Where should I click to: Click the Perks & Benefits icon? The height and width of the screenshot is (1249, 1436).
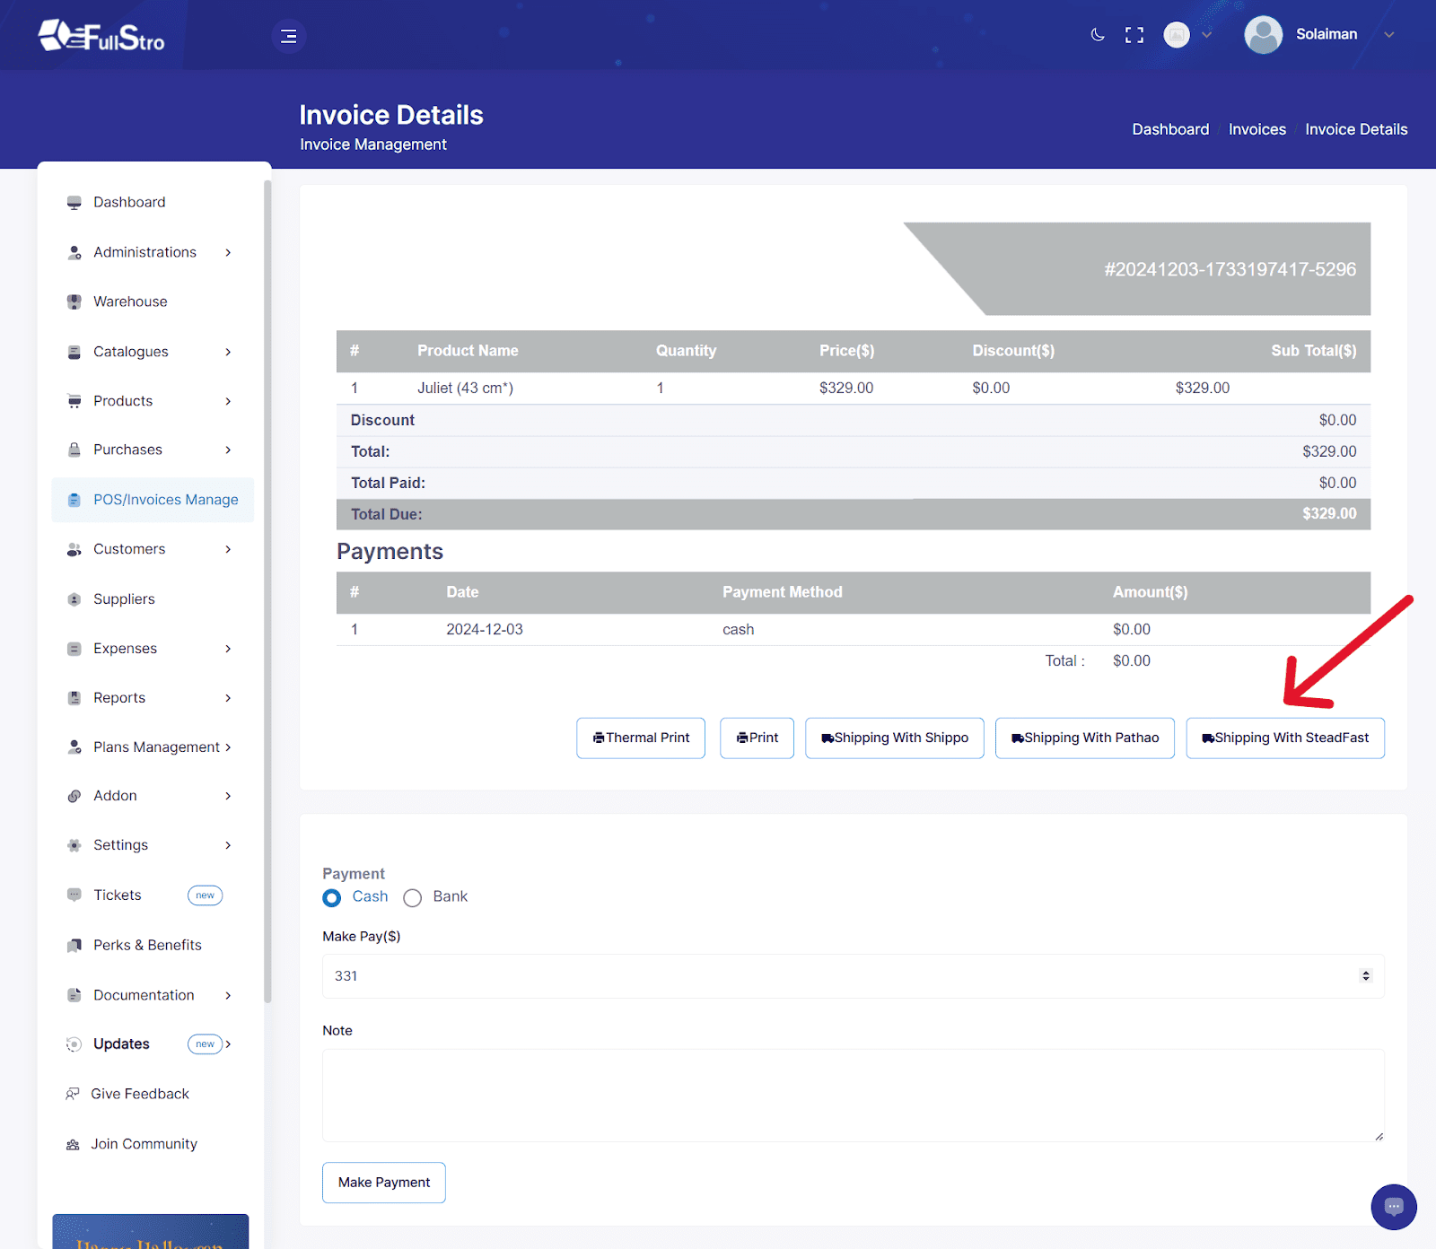(x=74, y=946)
